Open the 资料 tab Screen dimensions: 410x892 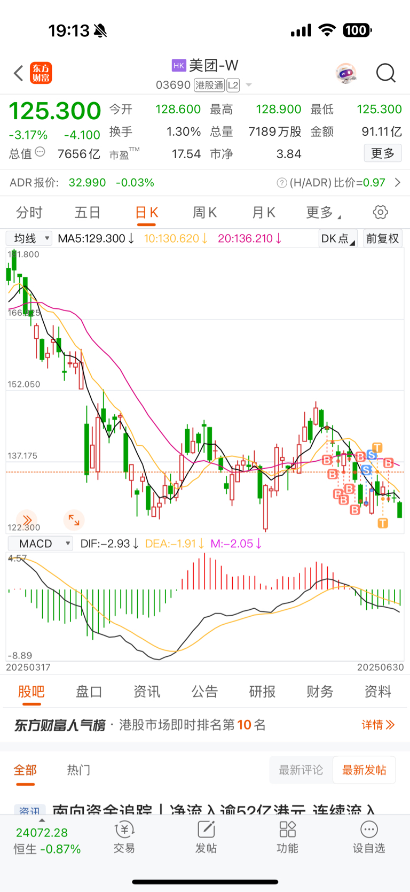(x=378, y=692)
